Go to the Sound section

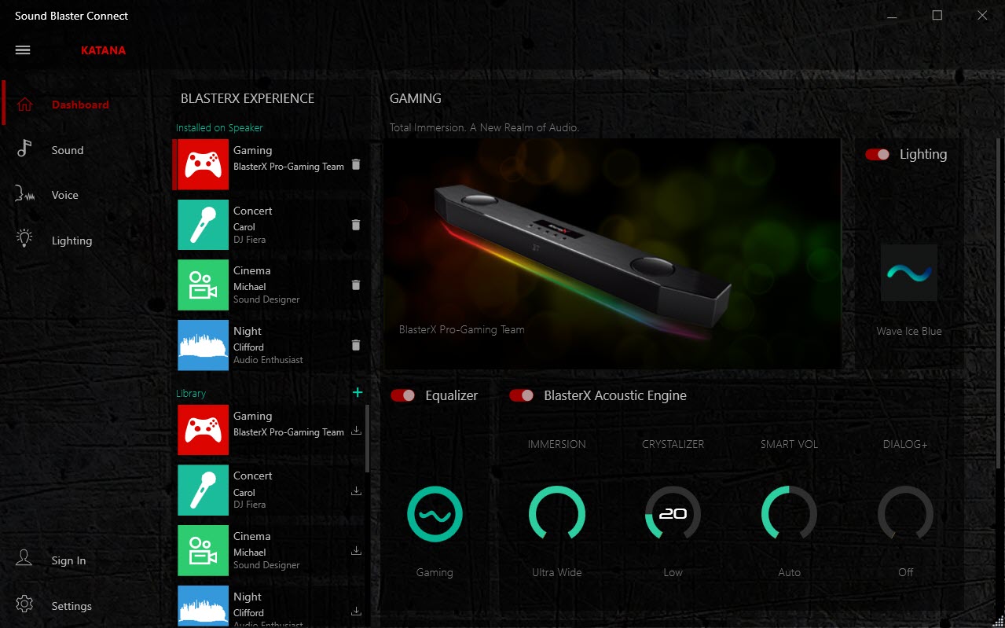pyautogui.click(x=68, y=150)
